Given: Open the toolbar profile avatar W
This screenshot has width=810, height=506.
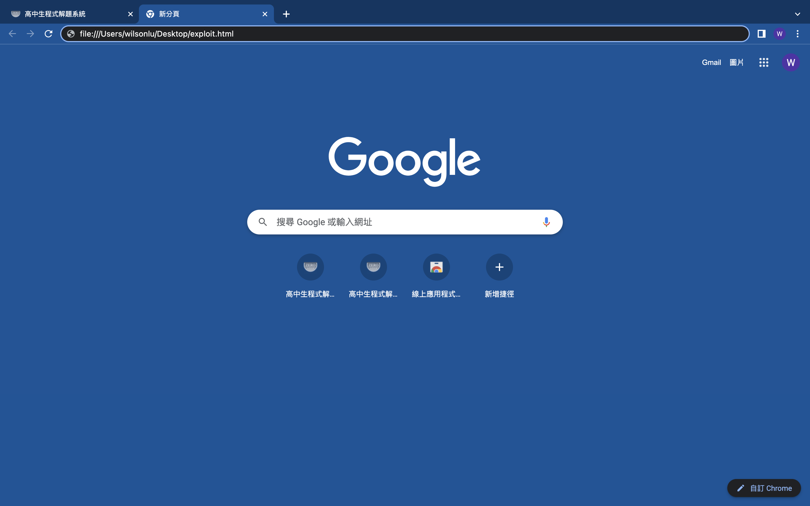Looking at the screenshot, I should [x=780, y=34].
